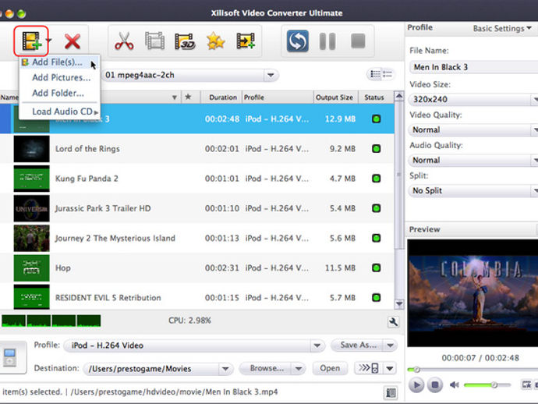Select the Hop thumbnail
The image size is (538, 404).
[x=31, y=268]
